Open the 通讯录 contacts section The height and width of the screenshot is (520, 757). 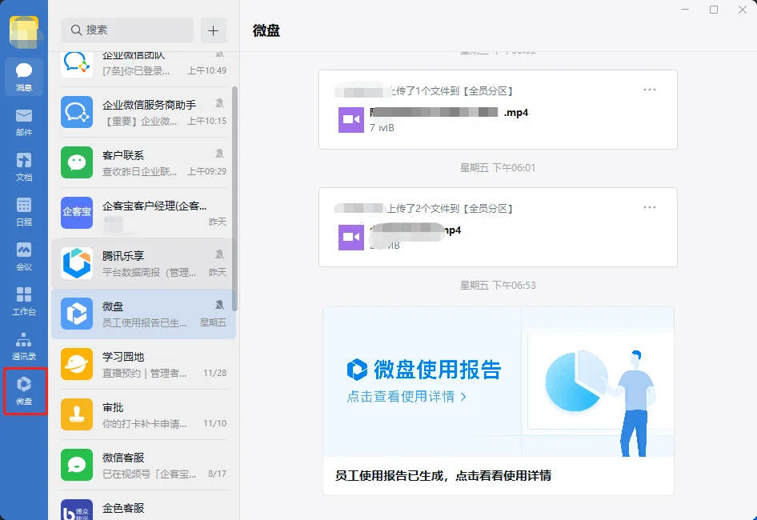point(24,346)
